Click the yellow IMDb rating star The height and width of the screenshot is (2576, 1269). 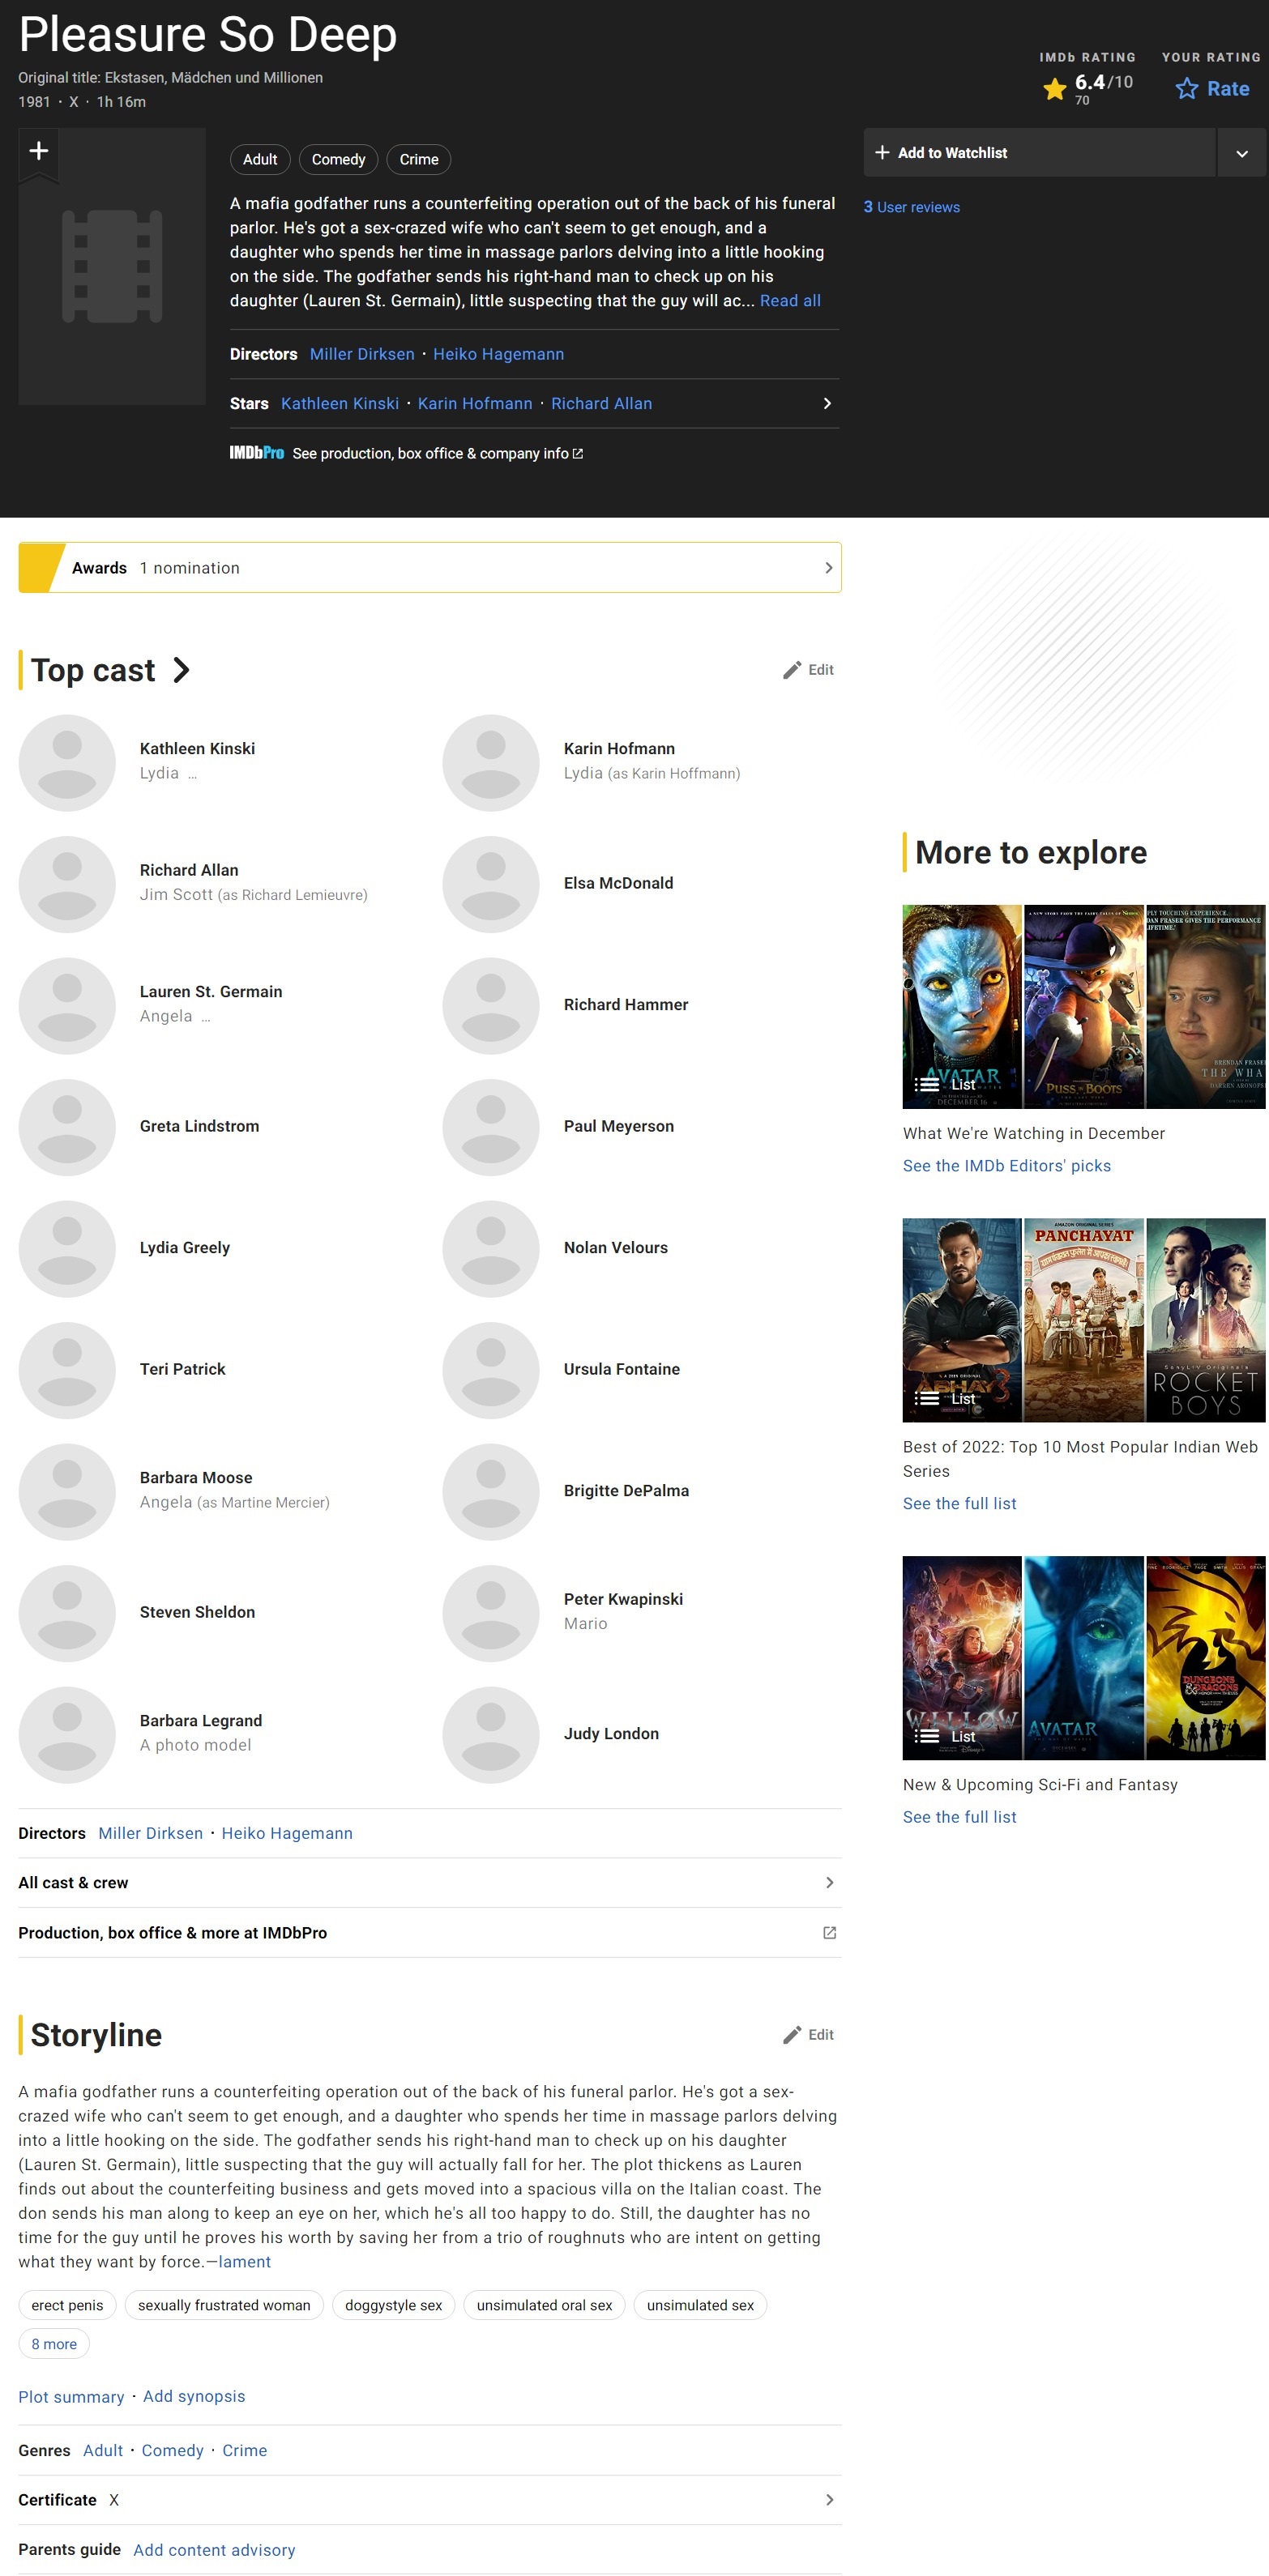coord(1054,89)
